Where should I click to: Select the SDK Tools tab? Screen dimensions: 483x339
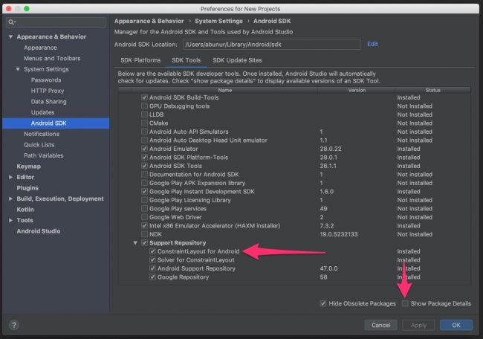pyautogui.click(x=186, y=60)
